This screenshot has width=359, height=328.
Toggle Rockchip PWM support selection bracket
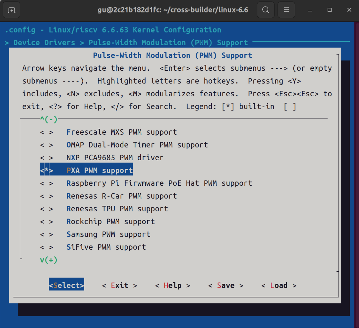coord(47,222)
